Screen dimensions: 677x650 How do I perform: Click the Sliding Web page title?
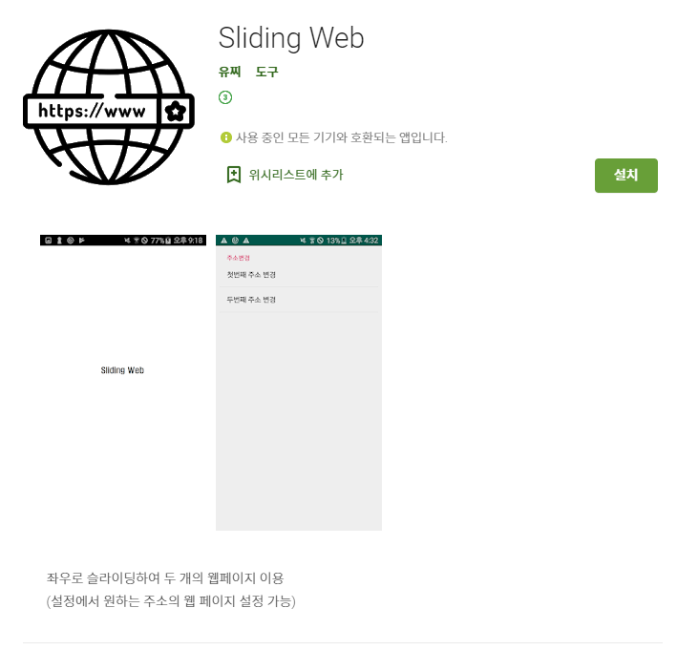pos(291,38)
